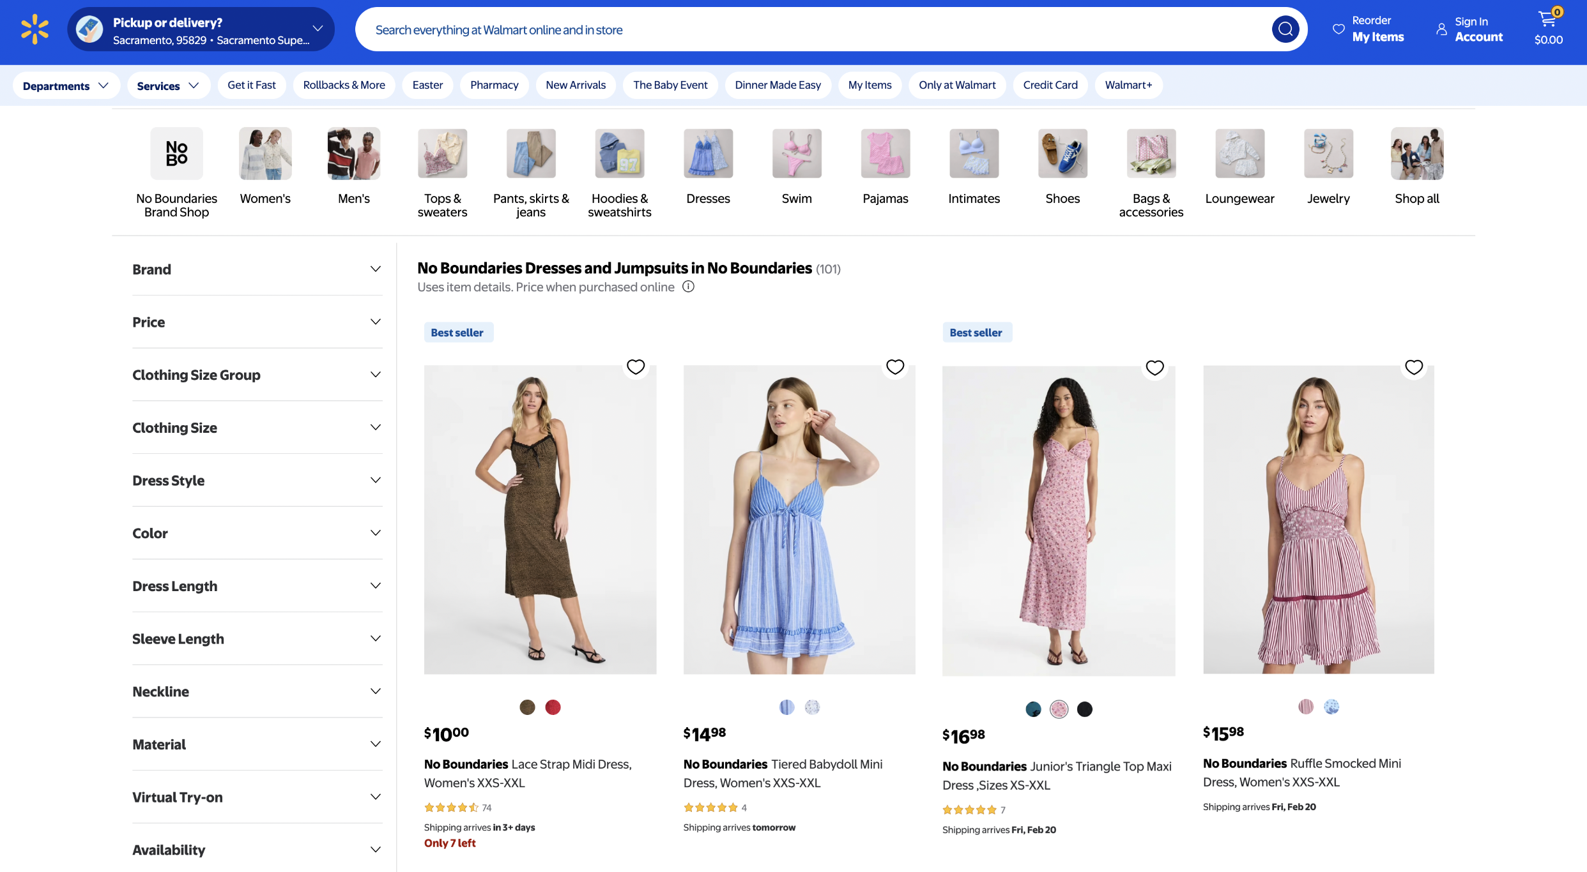Select red swatch for Lace Strap Midi Dress
The image size is (1587, 872).
553,707
